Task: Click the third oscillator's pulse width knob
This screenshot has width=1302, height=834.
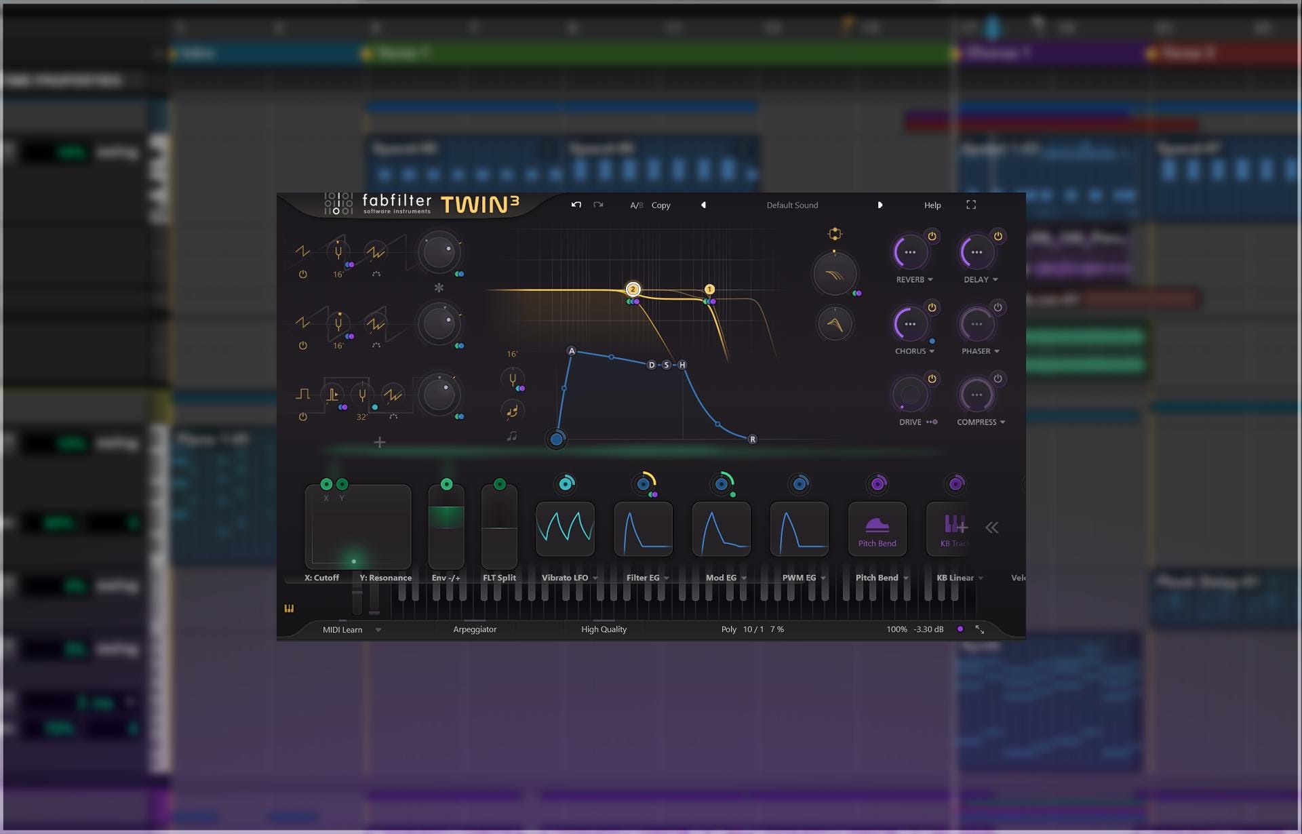Action: coord(332,395)
